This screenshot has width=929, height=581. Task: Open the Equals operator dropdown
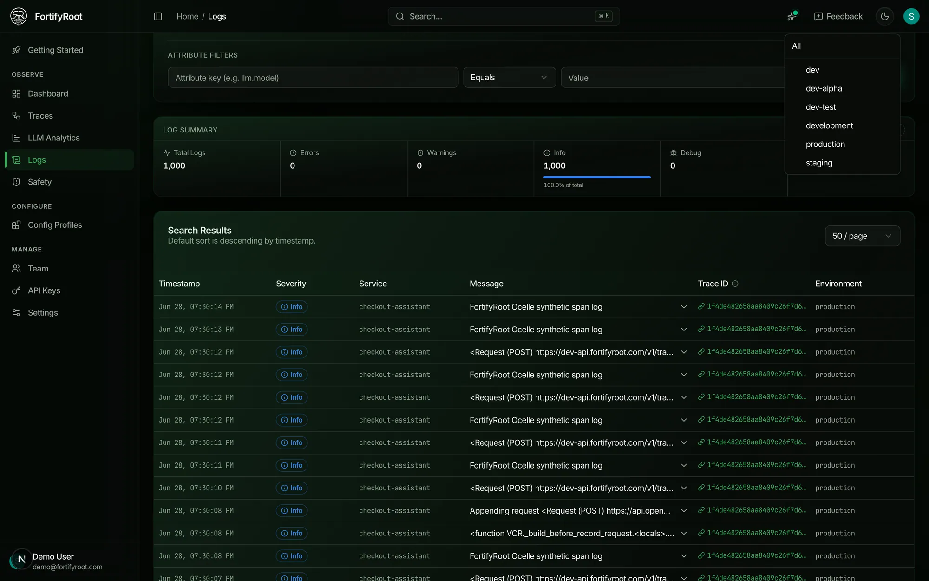509,78
